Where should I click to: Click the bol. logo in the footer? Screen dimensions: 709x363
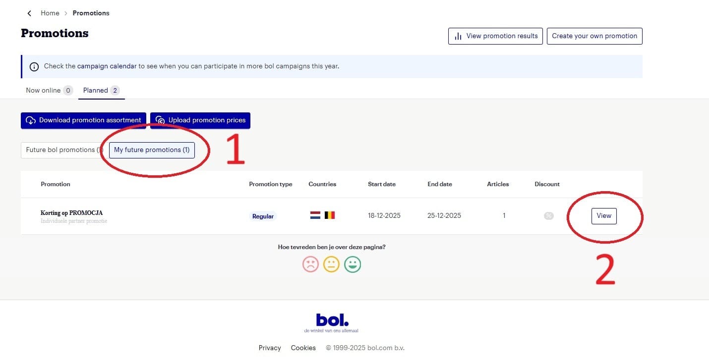click(x=332, y=321)
